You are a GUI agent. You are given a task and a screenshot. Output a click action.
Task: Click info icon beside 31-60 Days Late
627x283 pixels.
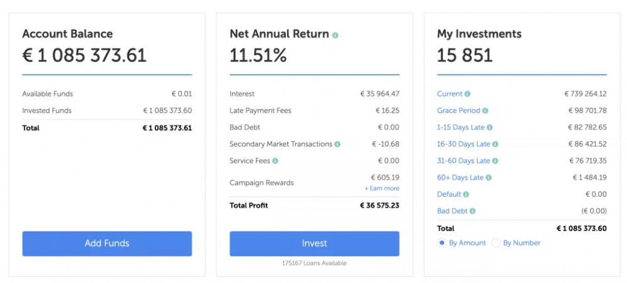(495, 161)
